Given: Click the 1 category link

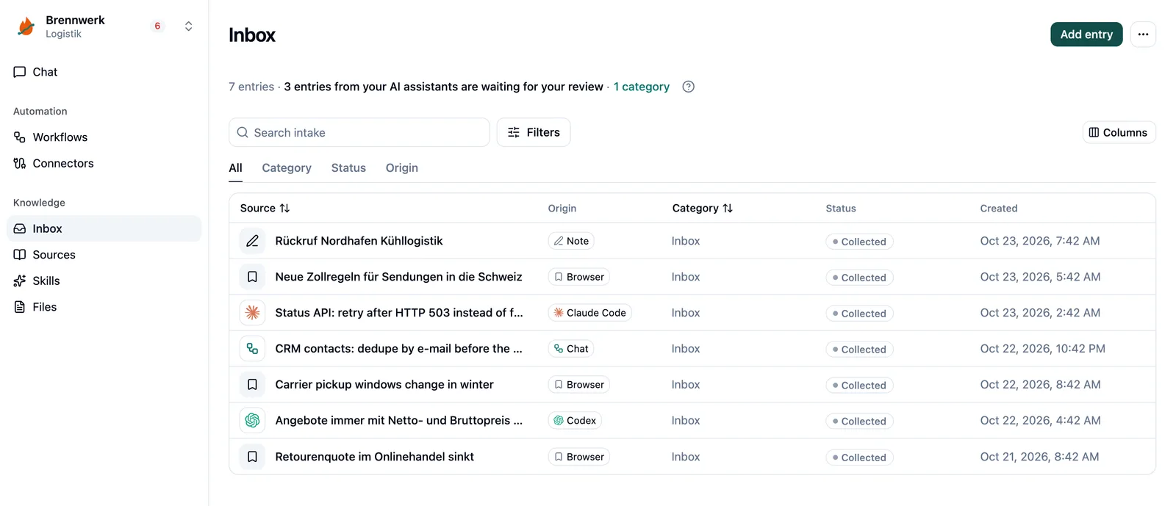Looking at the screenshot, I should (642, 87).
